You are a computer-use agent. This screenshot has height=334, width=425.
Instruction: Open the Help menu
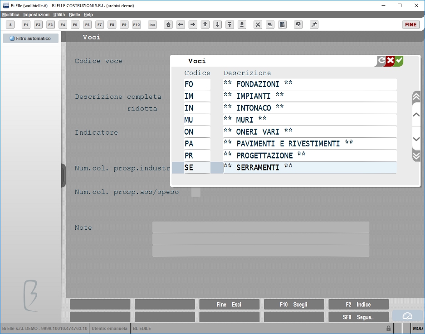(x=88, y=15)
